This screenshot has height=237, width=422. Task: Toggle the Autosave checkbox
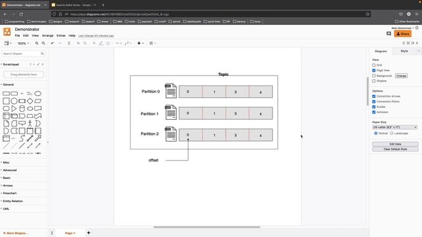(374, 112)
